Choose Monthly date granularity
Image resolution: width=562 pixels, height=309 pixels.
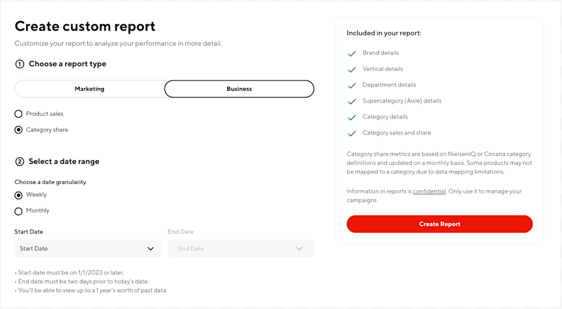(x=18, y=210)
